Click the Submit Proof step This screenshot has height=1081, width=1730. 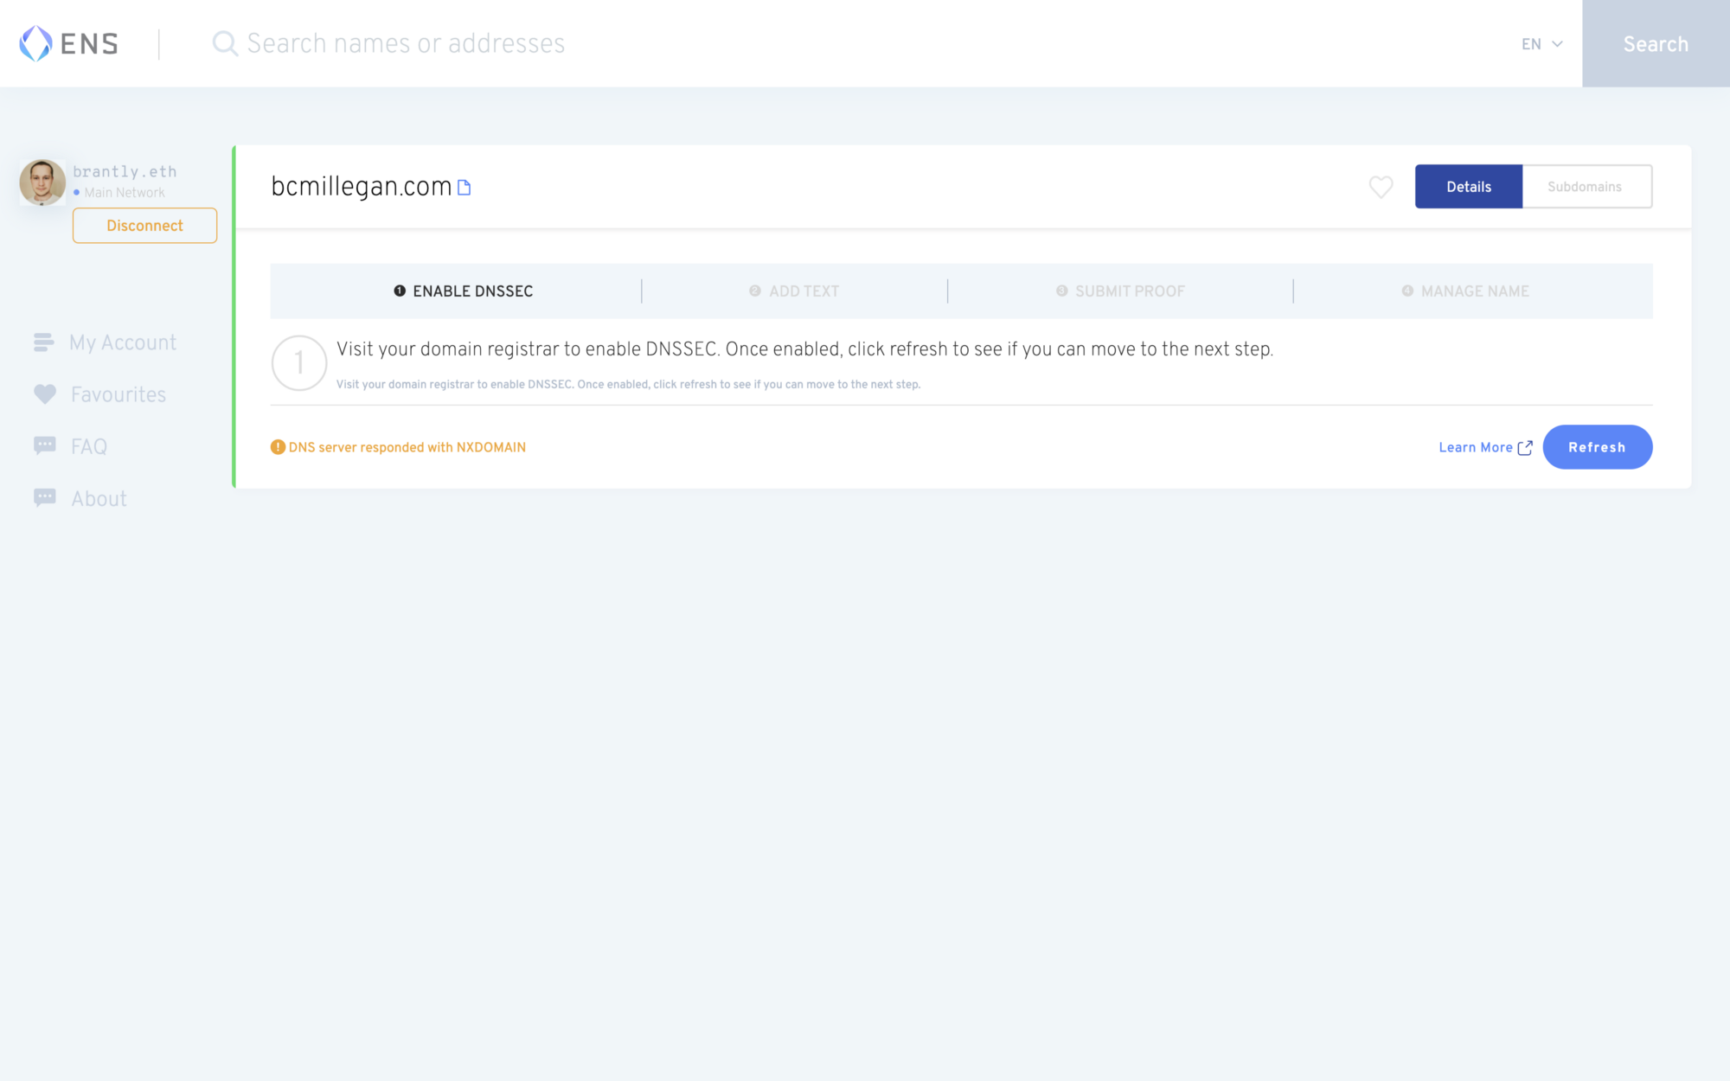coord(1120,291)
